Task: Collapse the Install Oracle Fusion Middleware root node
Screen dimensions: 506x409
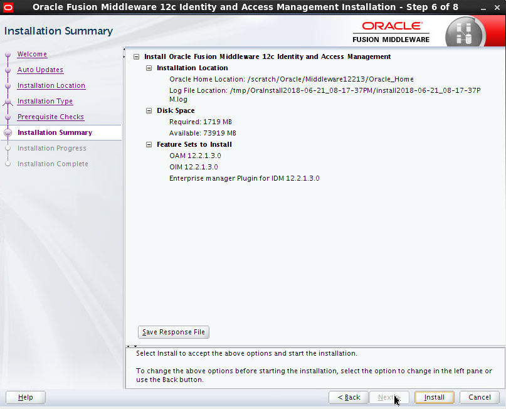Action: (137, 57)
